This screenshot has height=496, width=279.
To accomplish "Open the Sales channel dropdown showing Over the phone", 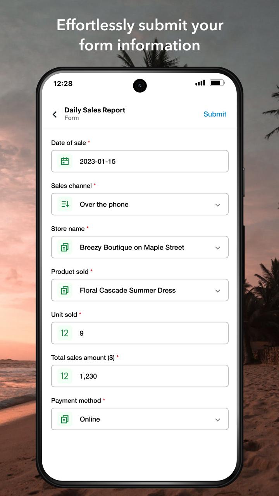I will (x=140, y=204).
